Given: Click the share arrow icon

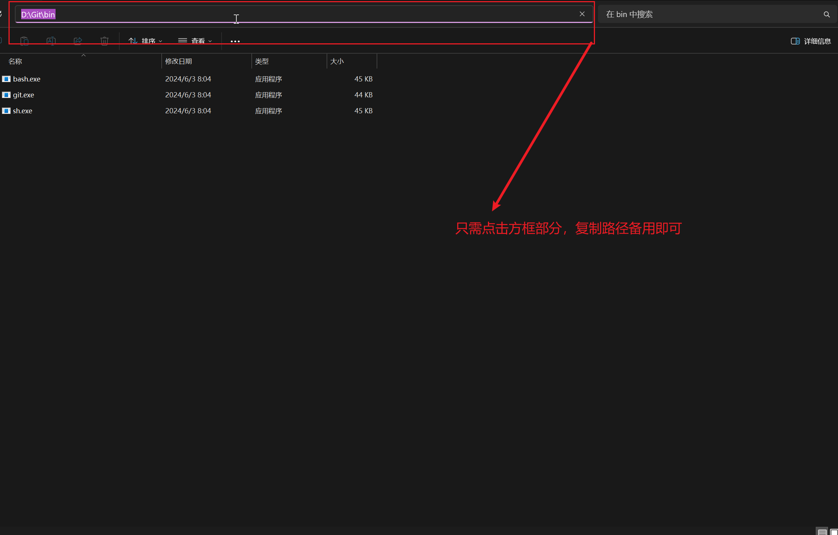Looking at the screenshot, I should click(x=78, y=41).
